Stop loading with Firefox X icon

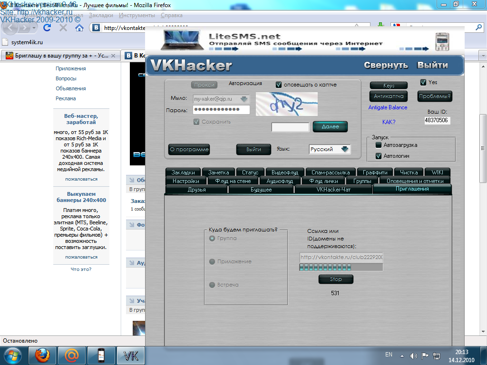[63, 28]
